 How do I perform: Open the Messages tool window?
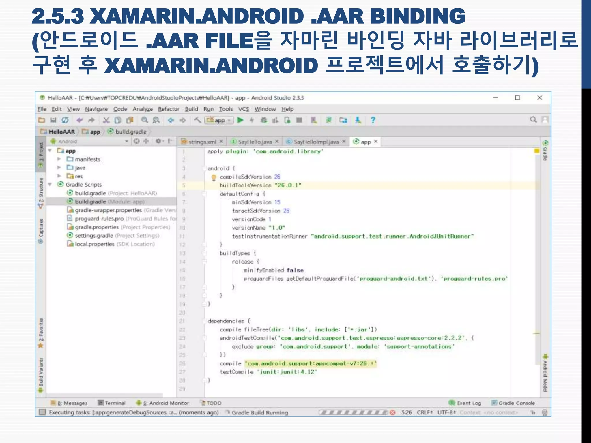69,403
